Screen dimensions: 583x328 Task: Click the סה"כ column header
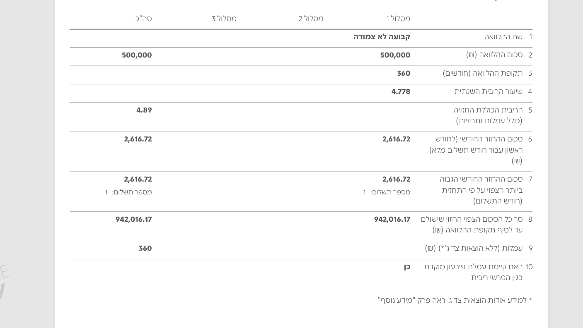143,19
